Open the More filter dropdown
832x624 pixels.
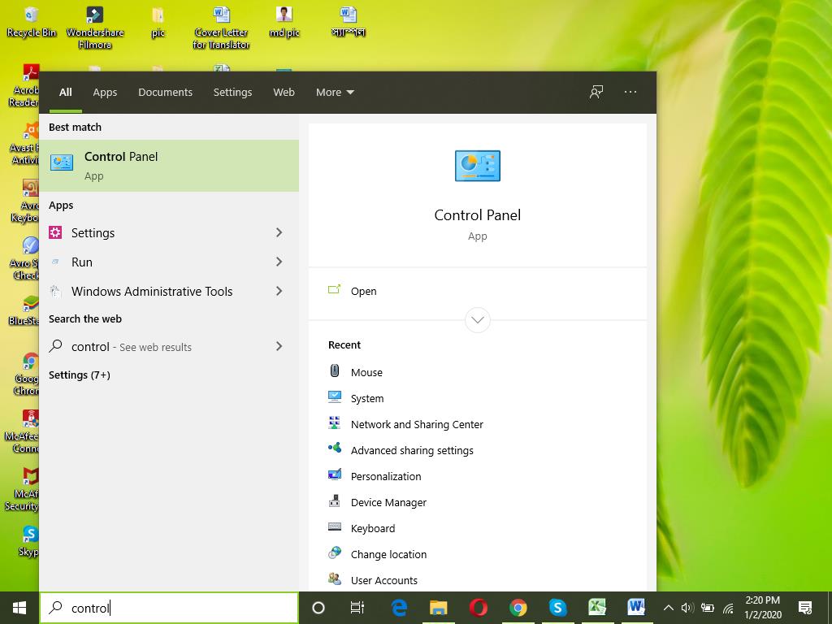point(335,92)
